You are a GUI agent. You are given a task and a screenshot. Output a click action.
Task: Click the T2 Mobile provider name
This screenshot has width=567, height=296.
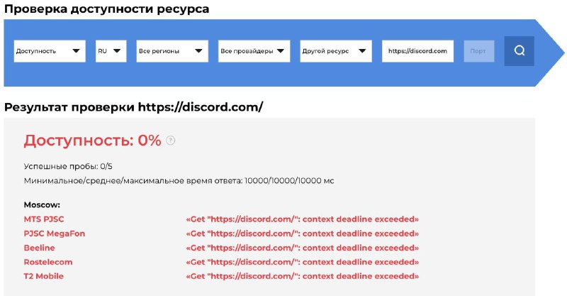pos(45,276)
